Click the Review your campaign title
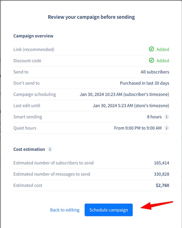This screenshot has height=228, width=182. tap(91, 17)
